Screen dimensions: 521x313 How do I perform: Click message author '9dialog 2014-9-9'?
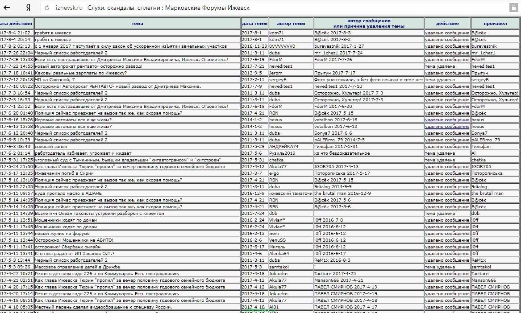[x=334, y=186]
